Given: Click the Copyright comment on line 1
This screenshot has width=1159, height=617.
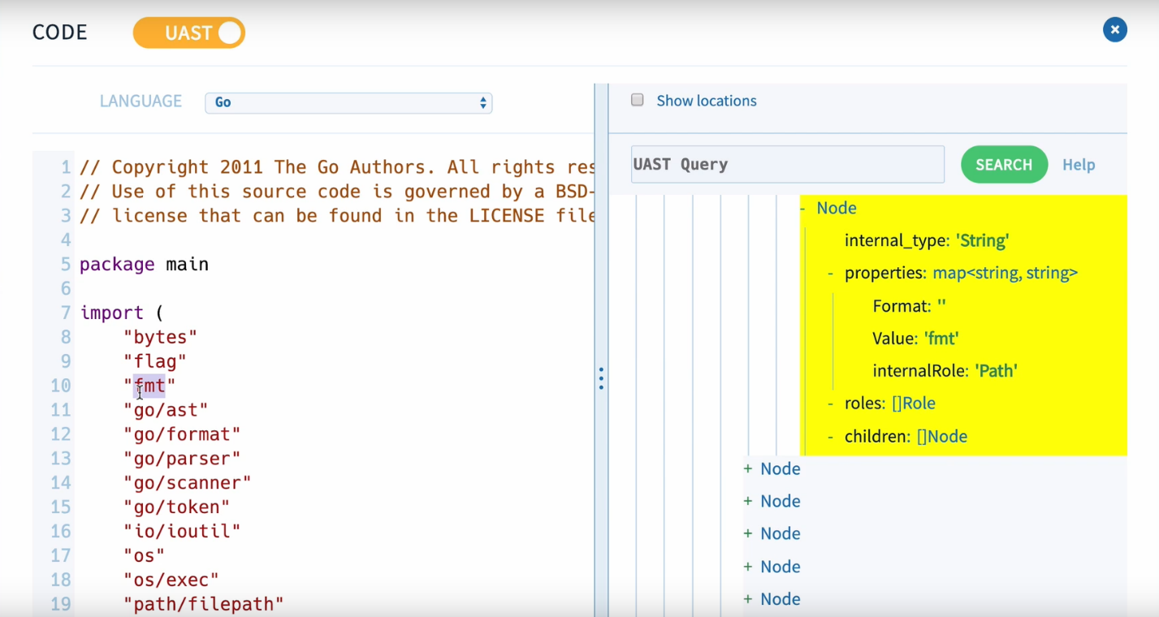Looking at the screenshot, I should [337, 167].
